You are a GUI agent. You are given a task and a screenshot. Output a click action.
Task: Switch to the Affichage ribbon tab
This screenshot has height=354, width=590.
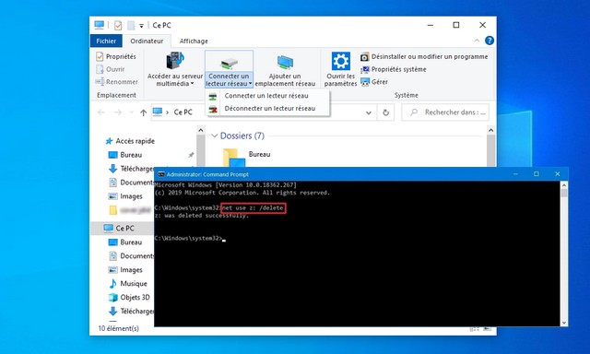point(194,41)
